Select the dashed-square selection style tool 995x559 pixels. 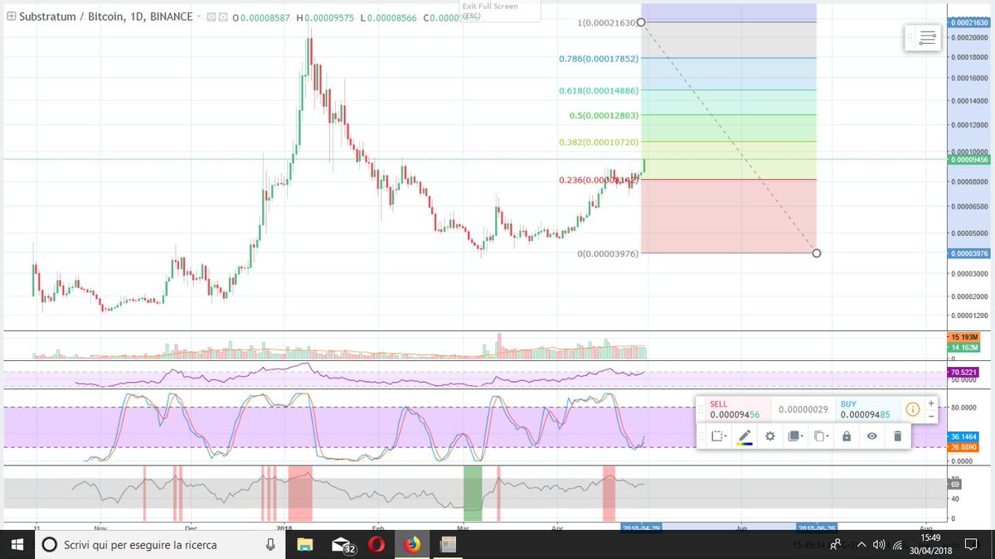[718, 436]
